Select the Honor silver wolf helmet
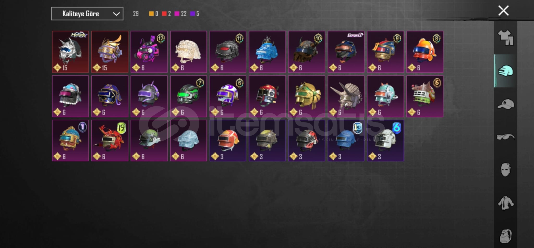This screenshot has height=248, width=534. coord(70,52)
